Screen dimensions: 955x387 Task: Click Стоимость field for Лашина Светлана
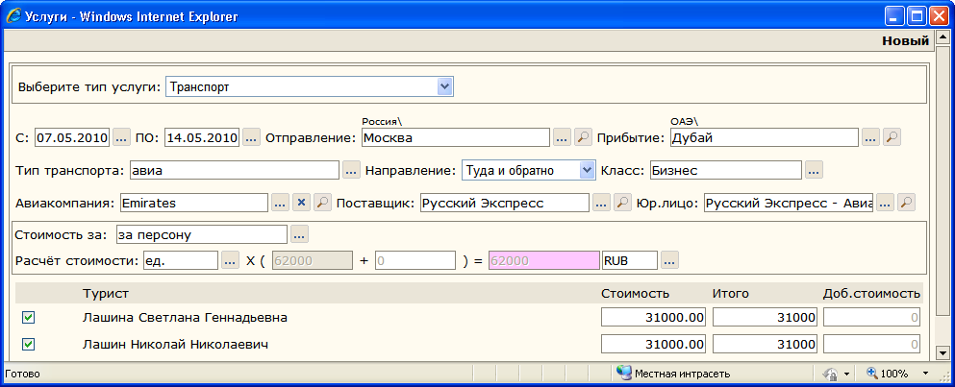[654, 317]
